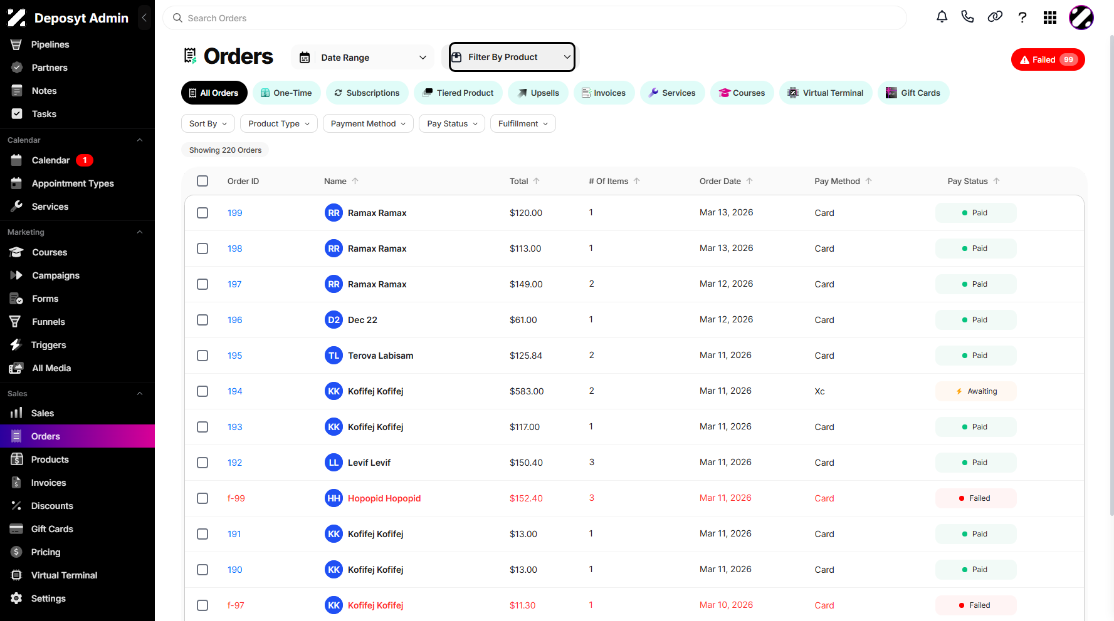The width and height of the screenshot is (1114, 621).
Task: Click the link chain icon in header
Action: click(x=995, y=17)
